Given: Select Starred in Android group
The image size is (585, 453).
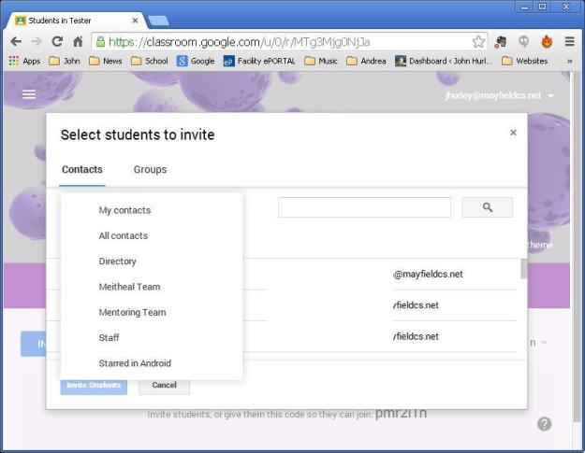Looking at the screenshot, I should (152, 363).
